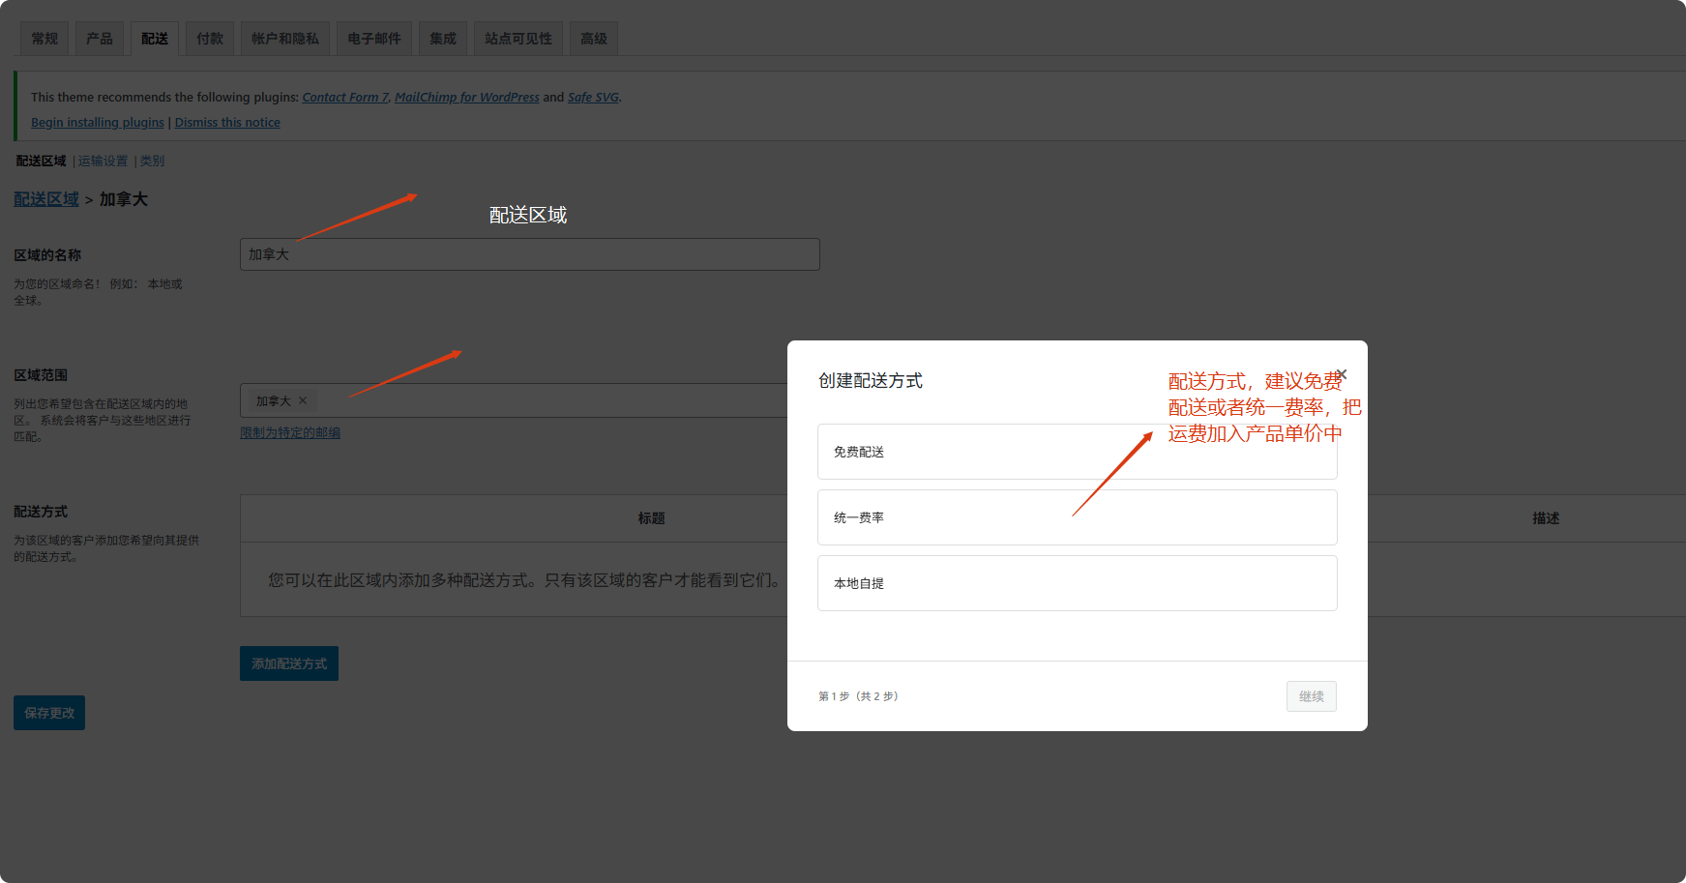Click Begin installing plugins link

point(98,123)
